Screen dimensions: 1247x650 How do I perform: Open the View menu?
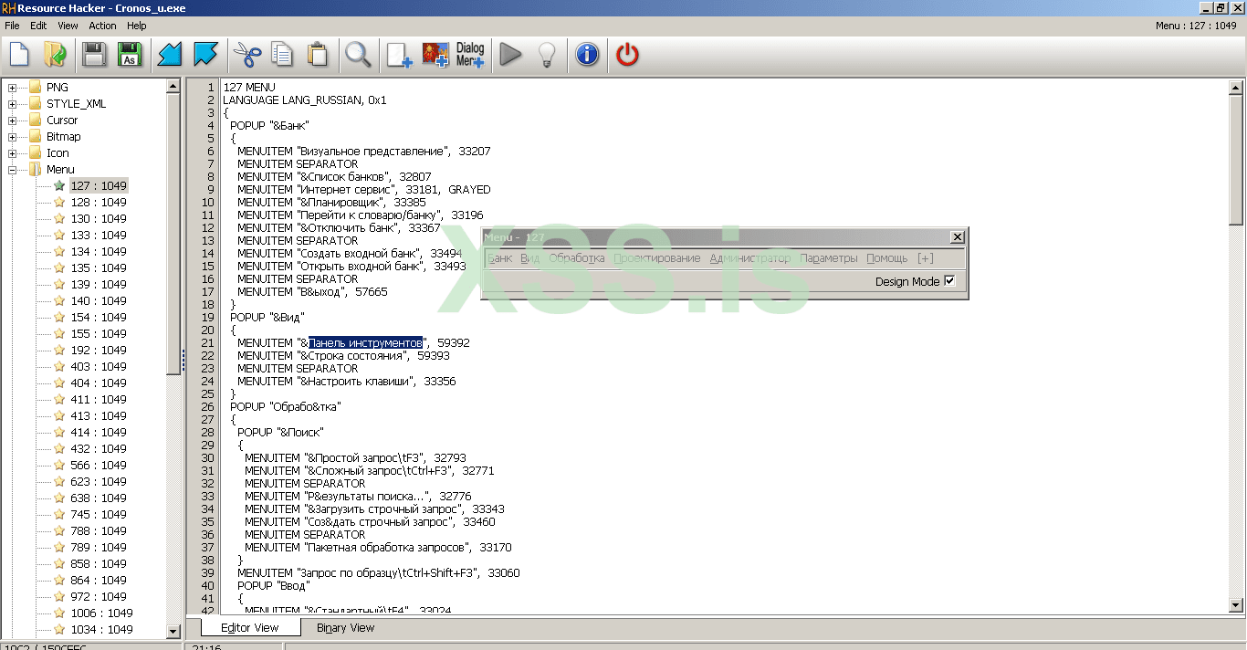pos(68,26)
